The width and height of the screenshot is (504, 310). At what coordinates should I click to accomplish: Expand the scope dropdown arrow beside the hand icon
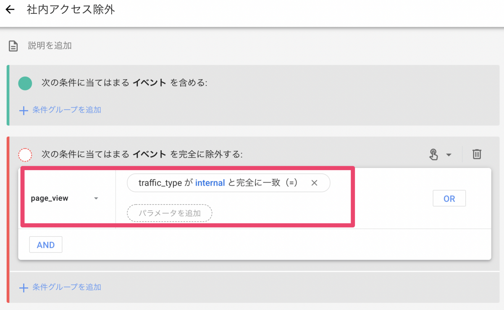[x=449, y=155]
